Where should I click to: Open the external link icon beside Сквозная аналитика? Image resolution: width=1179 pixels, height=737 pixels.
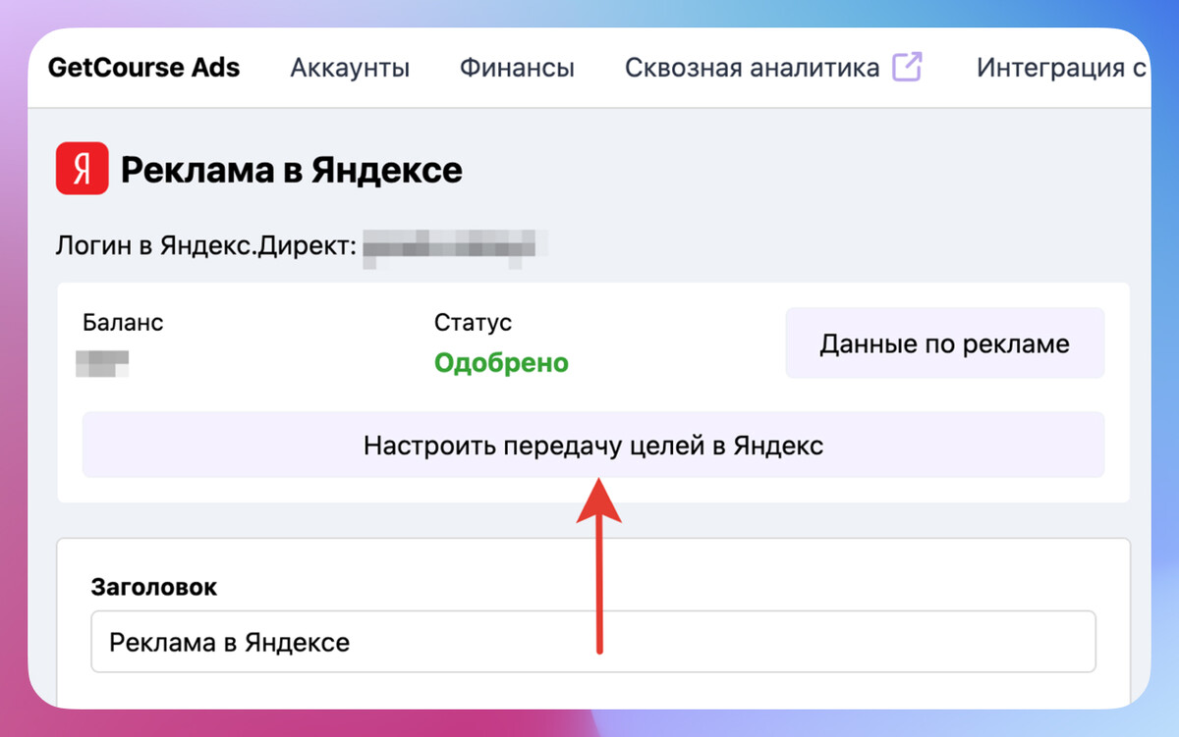907,67
